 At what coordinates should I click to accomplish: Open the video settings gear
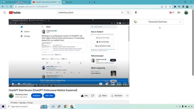107,84
